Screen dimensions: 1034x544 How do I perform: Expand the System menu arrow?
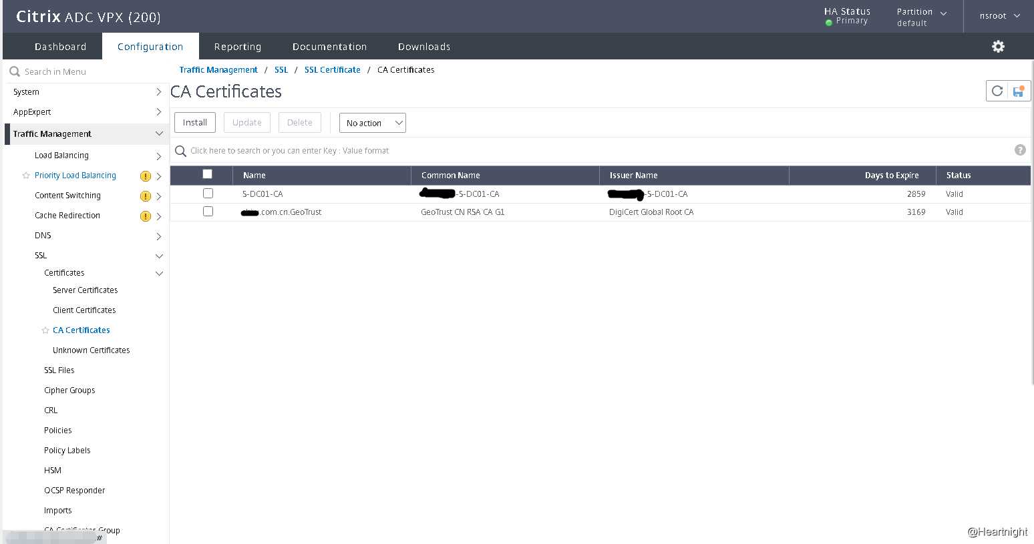[x=159, y=92]
